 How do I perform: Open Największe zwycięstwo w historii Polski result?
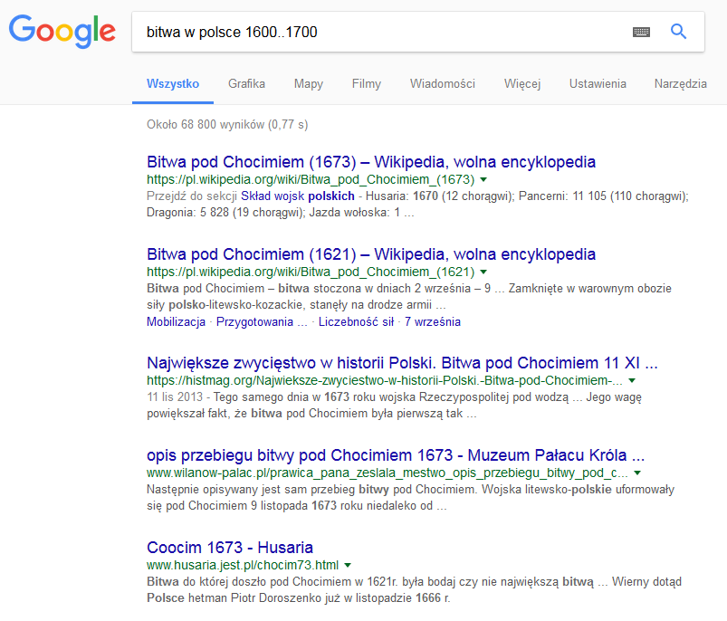pos(402,362)
